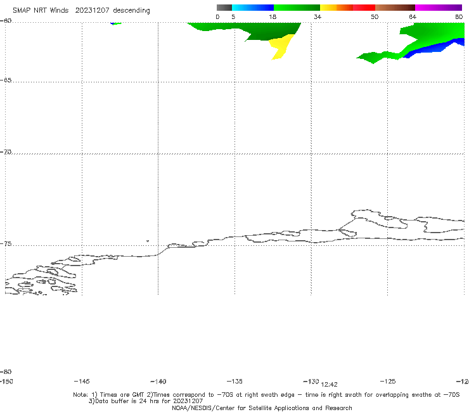Click the '-130' longitude label

coord(311,381)
